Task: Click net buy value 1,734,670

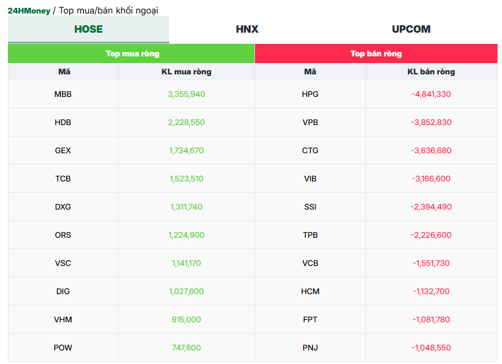Action: click(x=186, y=150)
